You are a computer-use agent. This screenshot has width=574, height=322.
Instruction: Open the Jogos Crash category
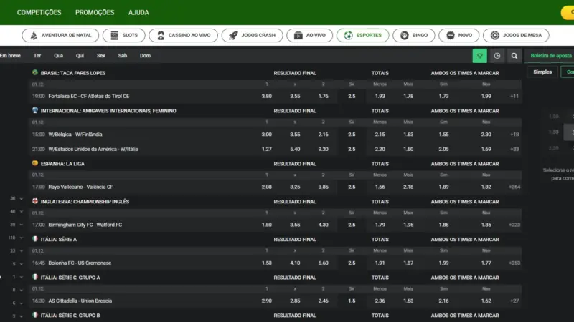[253, 35]
